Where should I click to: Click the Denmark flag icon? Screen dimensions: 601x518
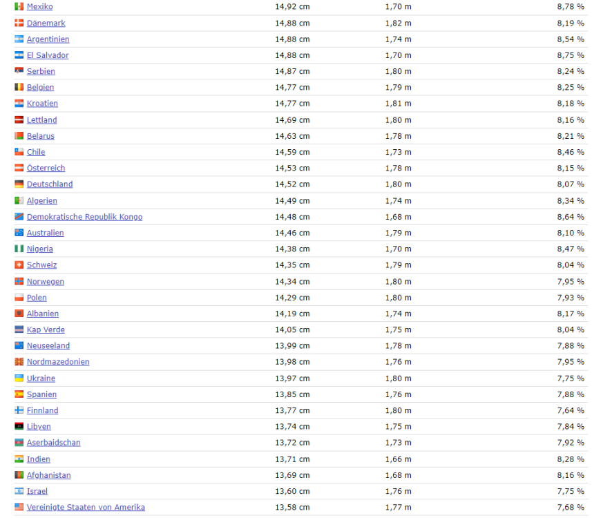pyautogui.click(x=19, y=23)
